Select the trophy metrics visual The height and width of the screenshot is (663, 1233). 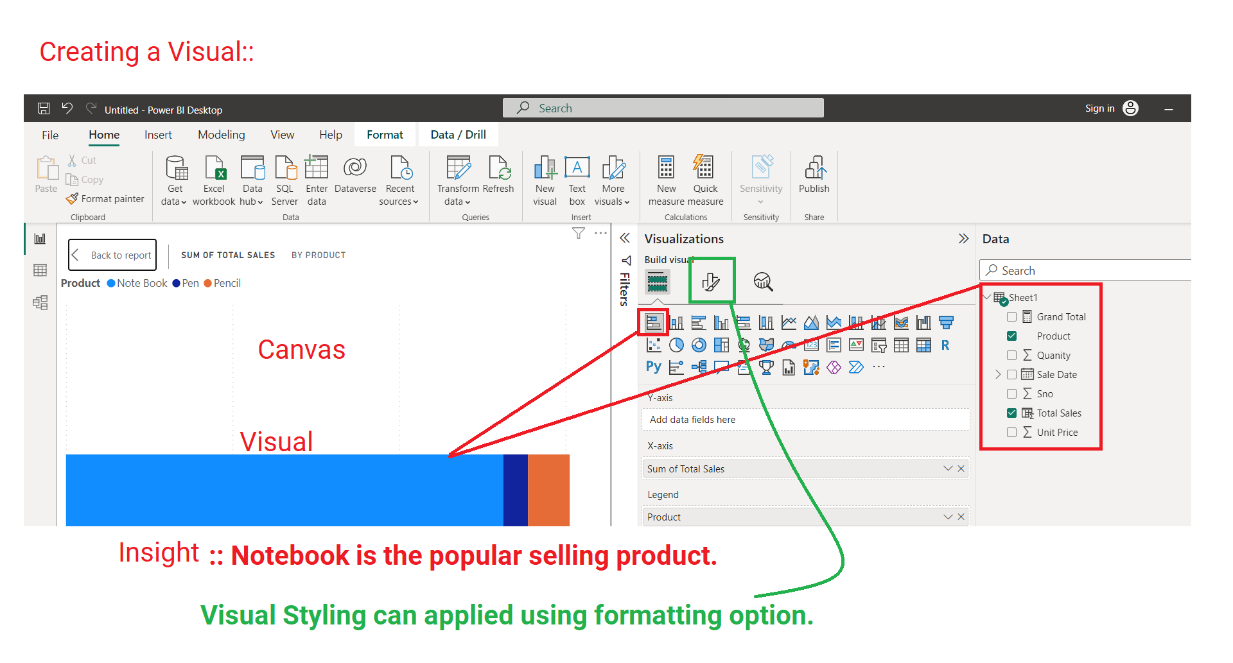766,367
